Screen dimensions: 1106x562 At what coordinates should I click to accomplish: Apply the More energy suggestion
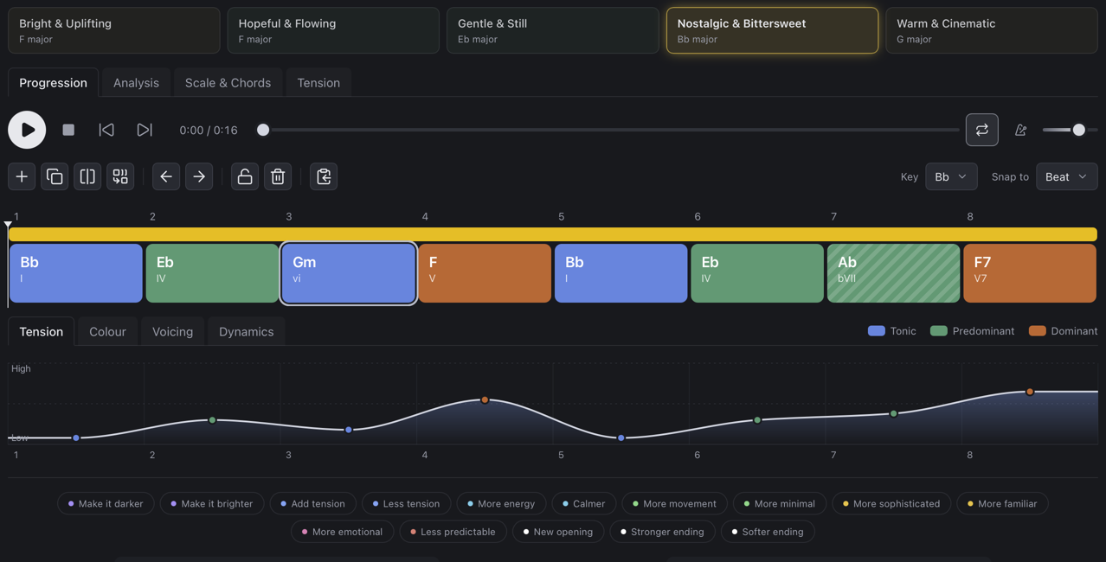pos(502,503)
